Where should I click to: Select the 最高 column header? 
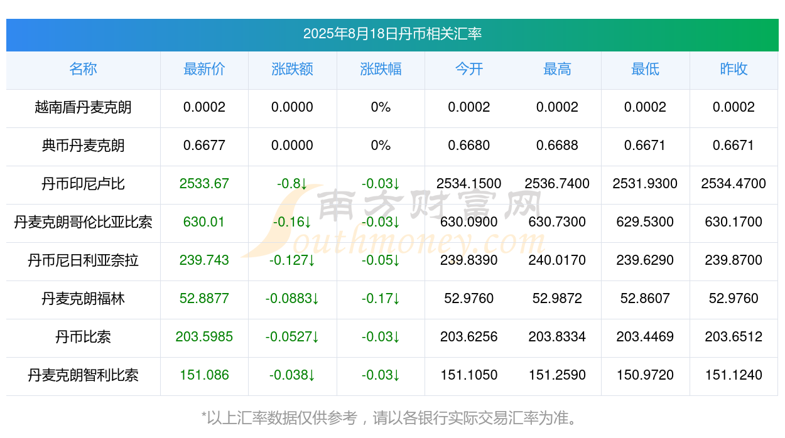click(557, 69)
